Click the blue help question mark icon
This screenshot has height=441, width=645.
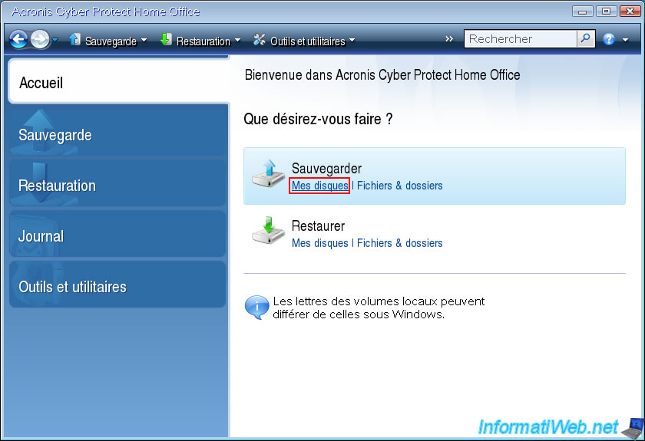(x=609, y=39)
